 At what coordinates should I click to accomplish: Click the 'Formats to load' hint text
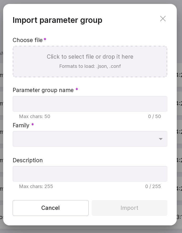point(90,66)
